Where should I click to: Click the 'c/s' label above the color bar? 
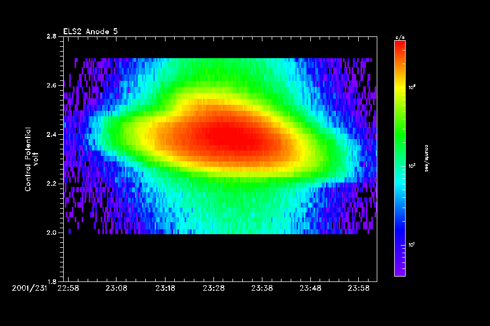[x=400, y=37]
